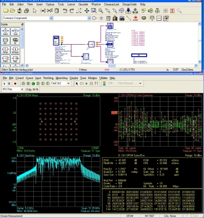Open the Grid 2x2 layout dropdown

tap(68, 83)
